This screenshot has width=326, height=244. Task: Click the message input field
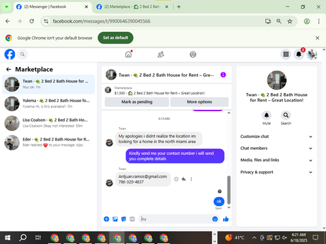click(x=176, y=219)
